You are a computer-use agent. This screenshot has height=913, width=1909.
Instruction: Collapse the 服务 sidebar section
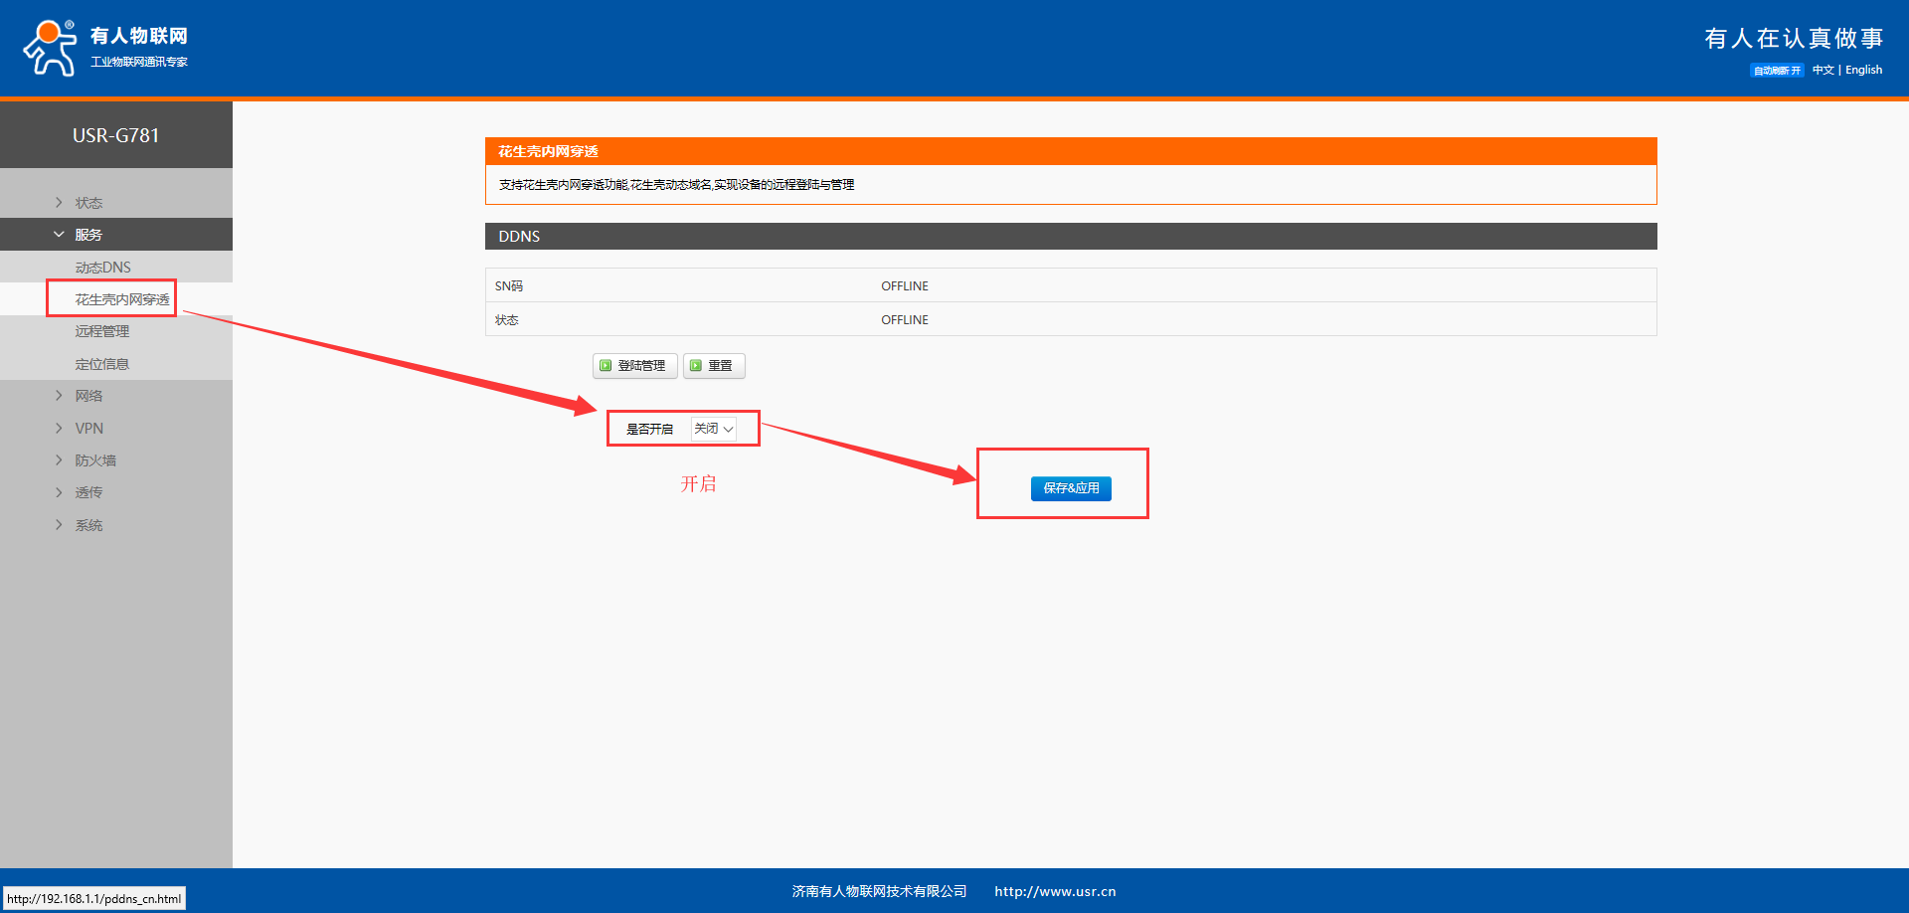point(88,235)
